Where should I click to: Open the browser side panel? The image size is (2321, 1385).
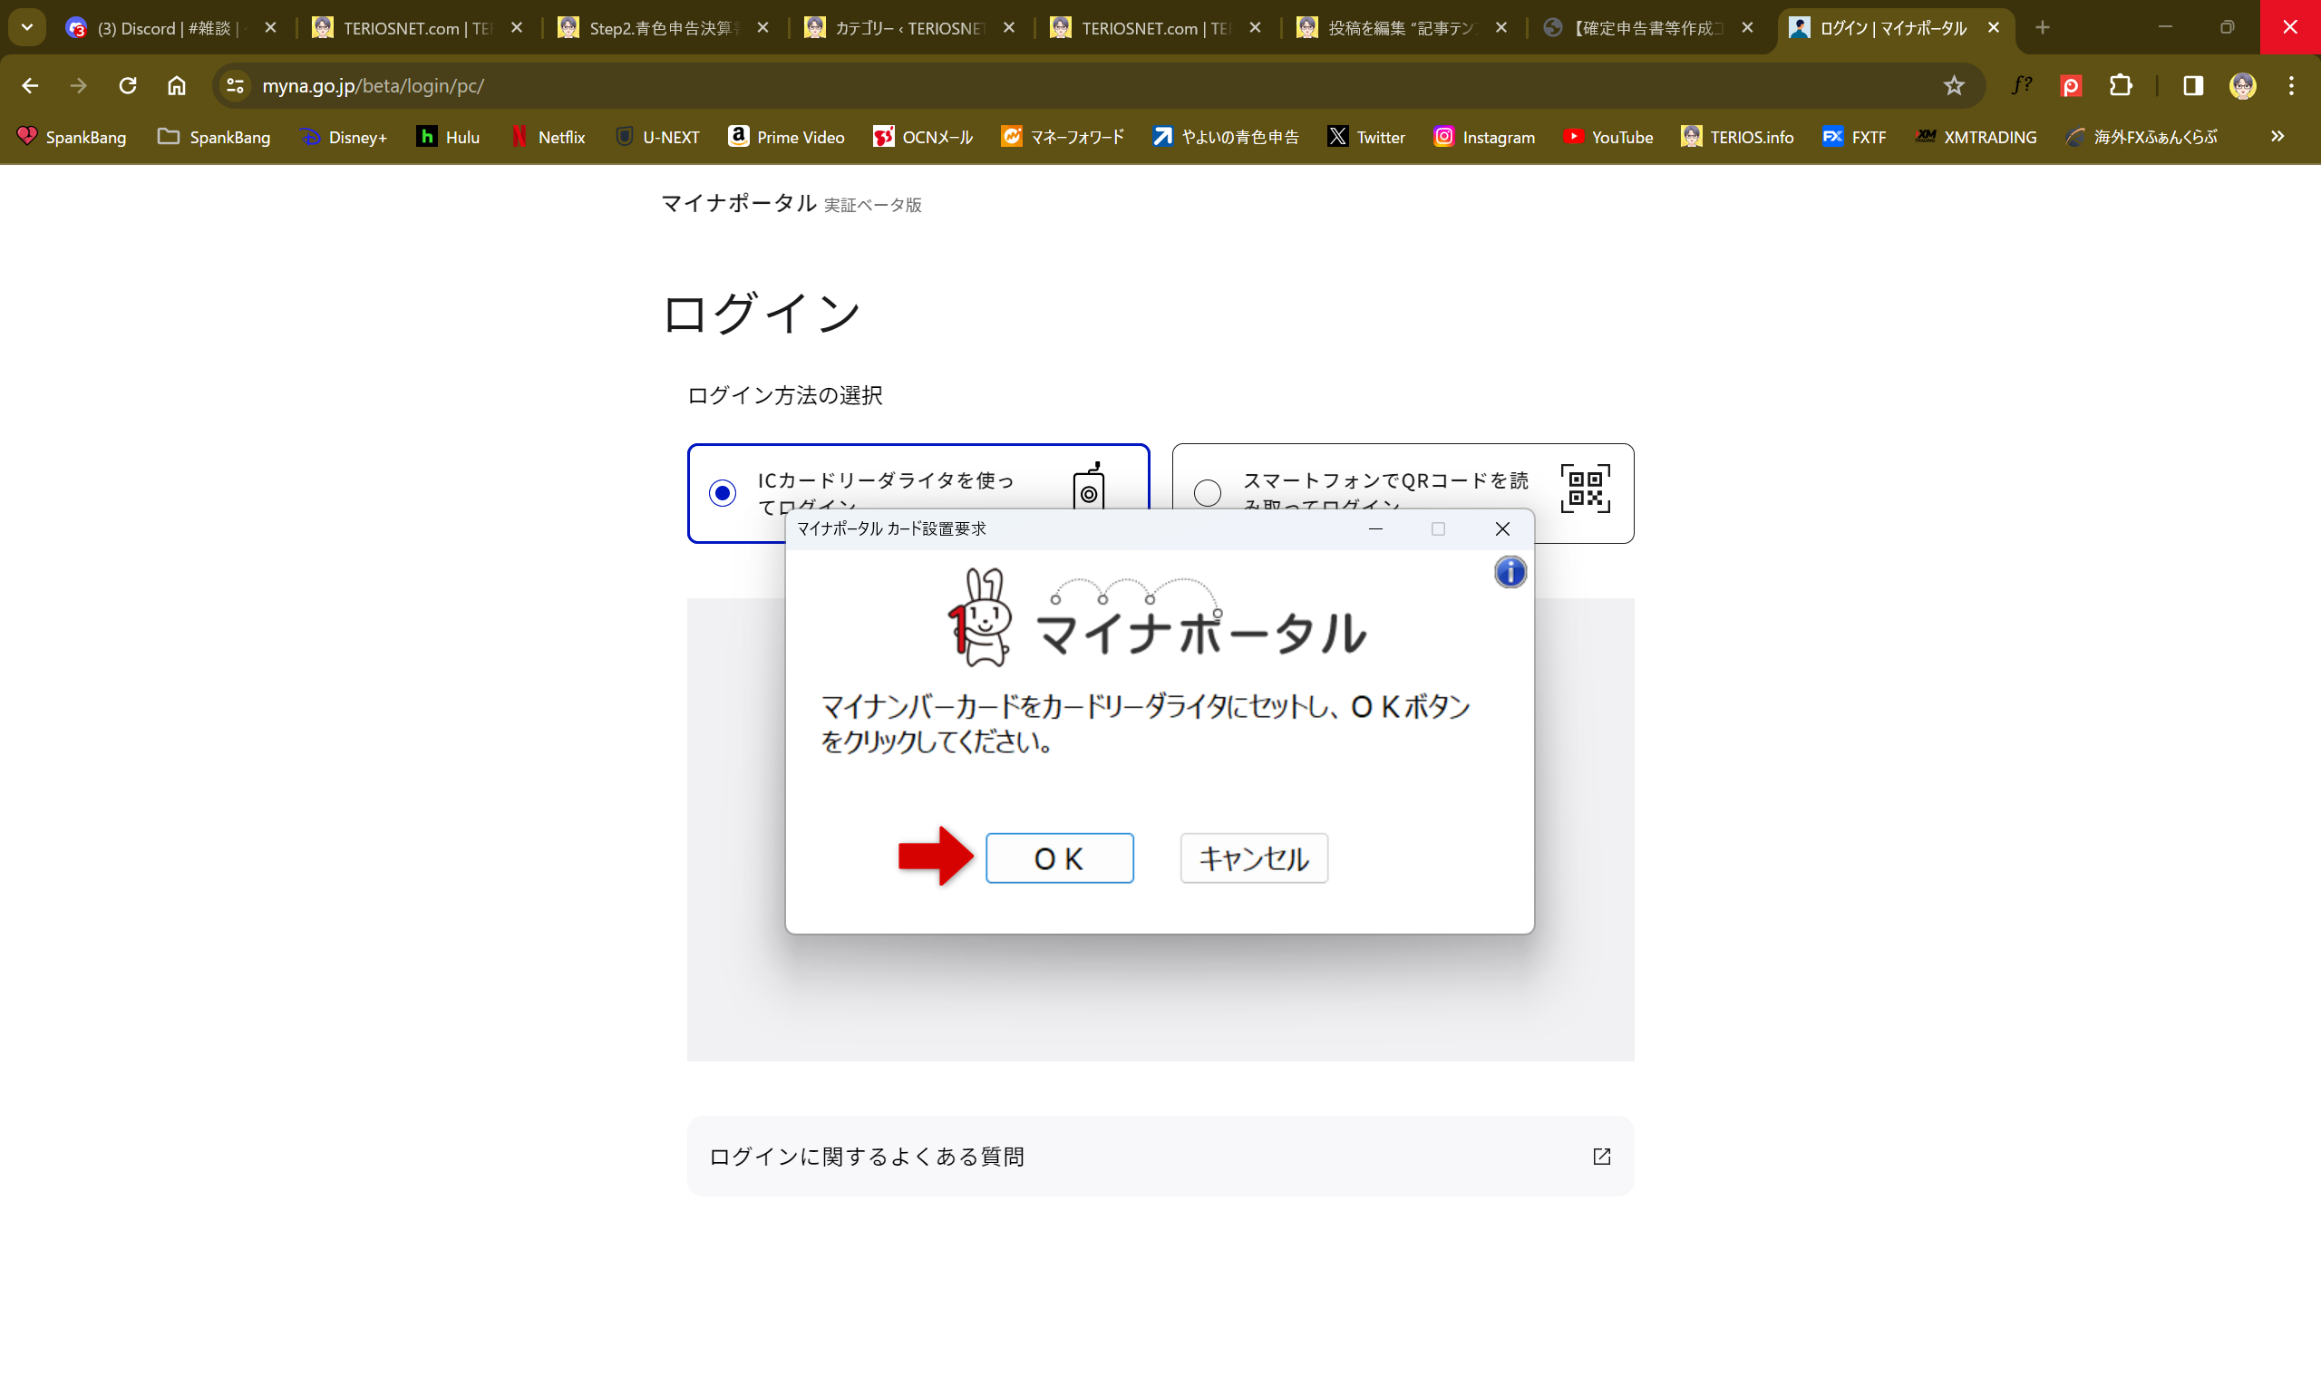coord(2193,86)
